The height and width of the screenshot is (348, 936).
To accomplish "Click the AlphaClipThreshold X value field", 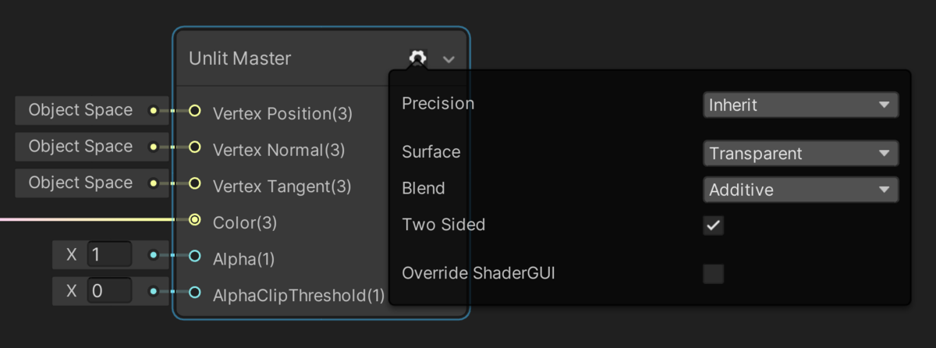I will [109, 292].
